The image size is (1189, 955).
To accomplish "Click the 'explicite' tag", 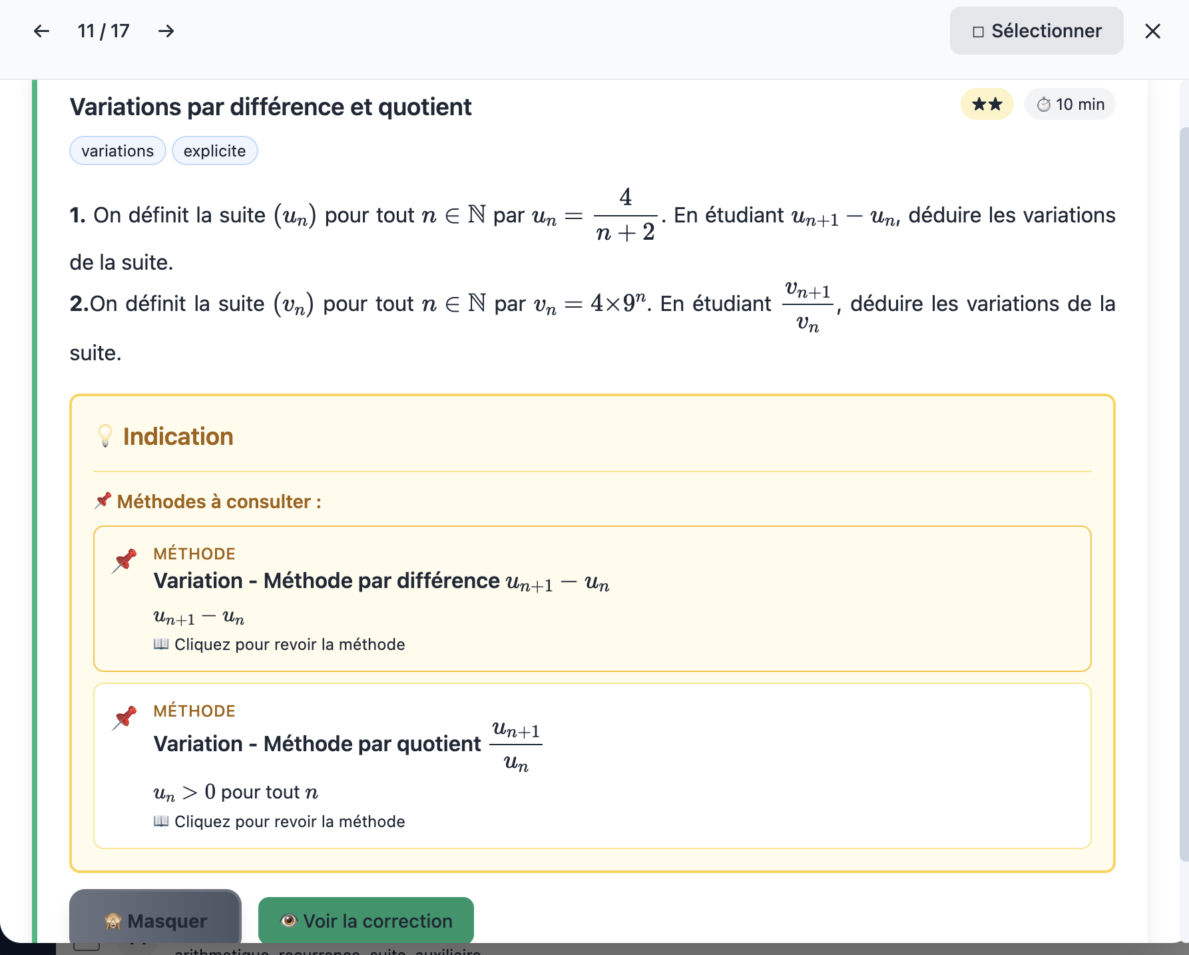I will (214, 151).
